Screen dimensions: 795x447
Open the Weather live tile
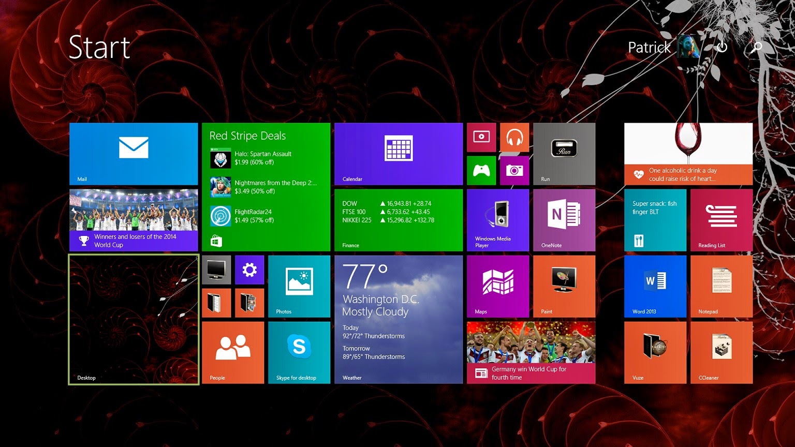click(399, 319)
